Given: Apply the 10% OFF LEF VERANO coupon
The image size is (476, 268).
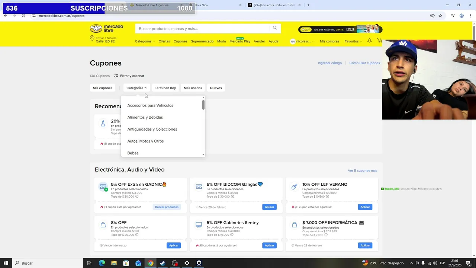Looking at the screenshot, I should [365, 207].
